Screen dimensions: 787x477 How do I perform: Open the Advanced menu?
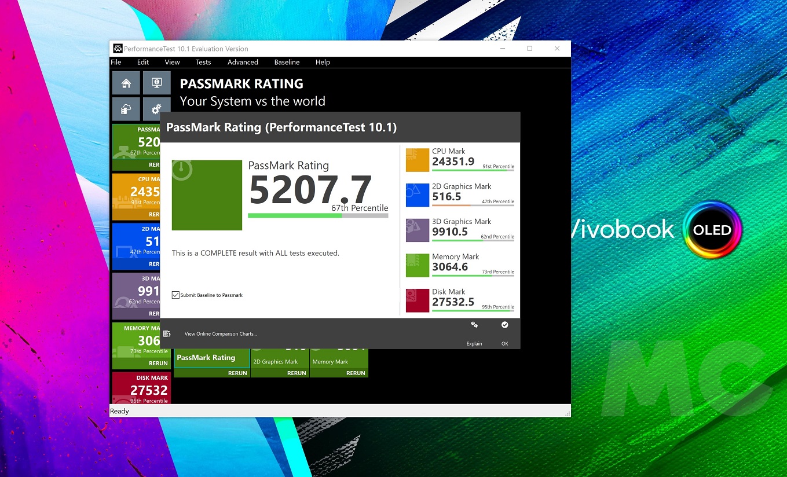(x=243, y=62)
